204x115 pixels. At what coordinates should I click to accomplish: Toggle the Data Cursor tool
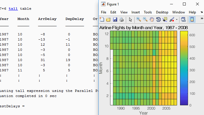(165, 20)
